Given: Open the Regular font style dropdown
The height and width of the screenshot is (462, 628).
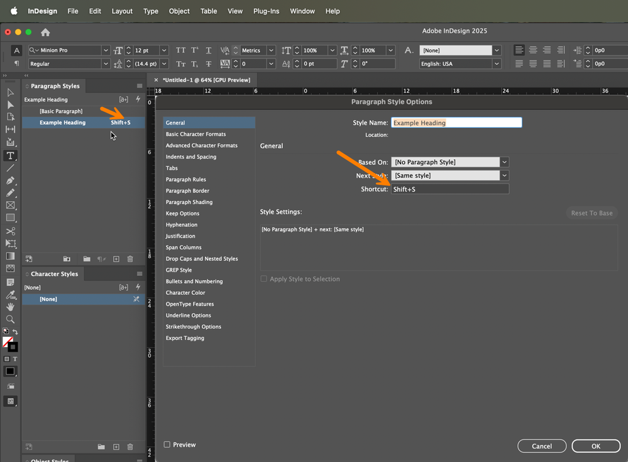Looking at the screenshot, I should (x=106, y=63).
